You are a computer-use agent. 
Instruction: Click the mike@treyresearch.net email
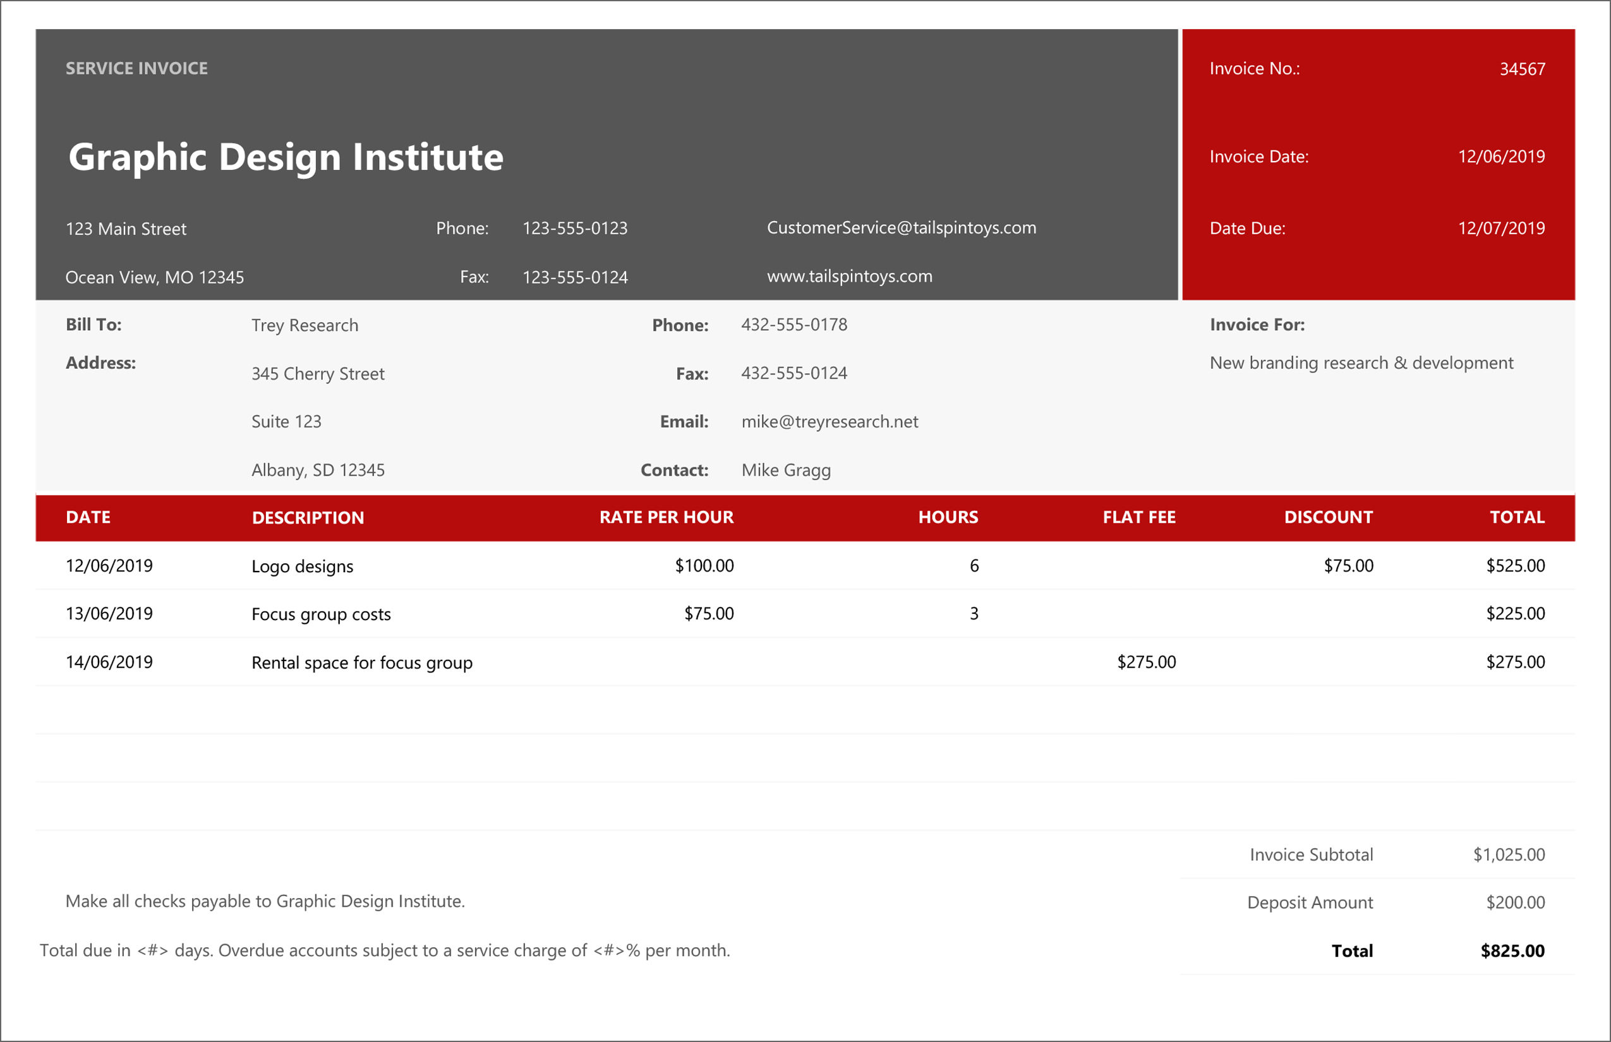(x=829, y=422)
